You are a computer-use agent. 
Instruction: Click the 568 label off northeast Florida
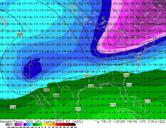click(x=129, y=85)
